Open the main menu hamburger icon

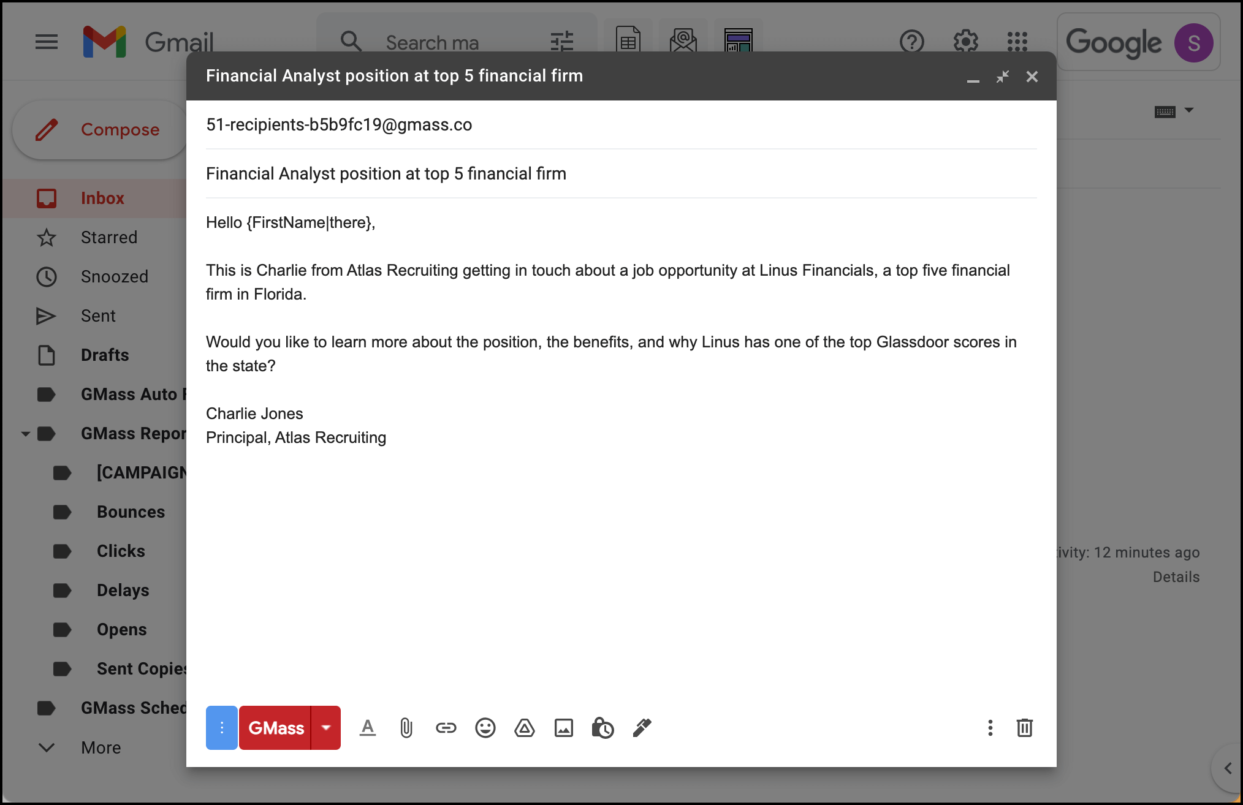pos(47,42)
